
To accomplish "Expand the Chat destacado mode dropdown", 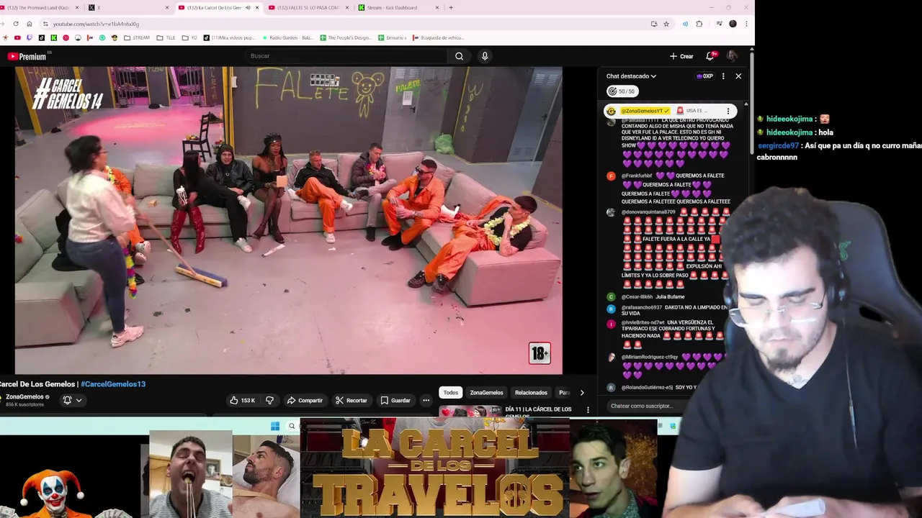I will point(631,76).
